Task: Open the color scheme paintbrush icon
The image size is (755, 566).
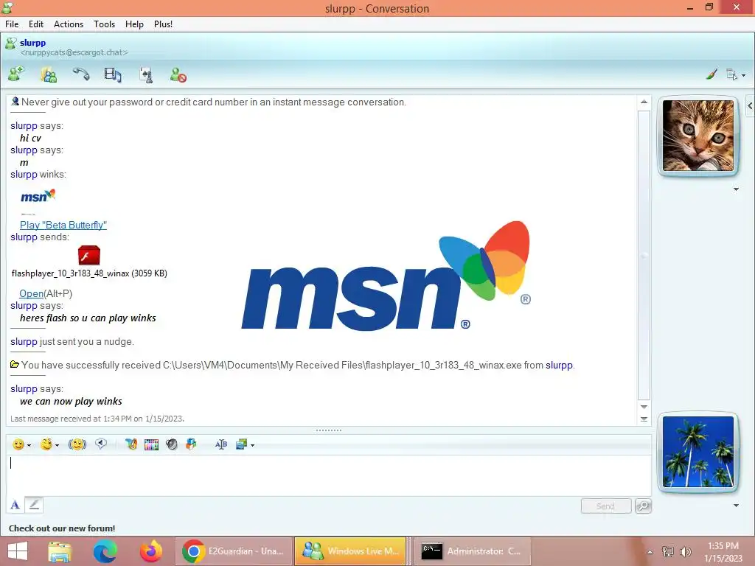Action: pos(711,74)
